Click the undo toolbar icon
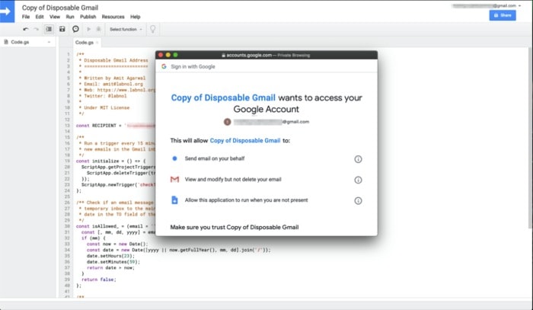This screenshot has width=533, height=310. coord(26,29)
